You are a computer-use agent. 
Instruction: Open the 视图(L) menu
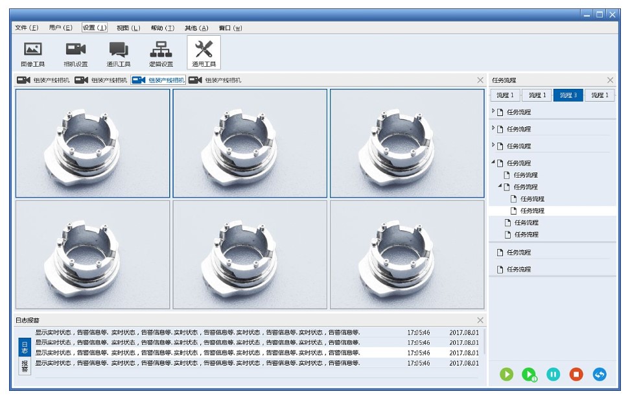pyautogui.click(x=128, y=28)
